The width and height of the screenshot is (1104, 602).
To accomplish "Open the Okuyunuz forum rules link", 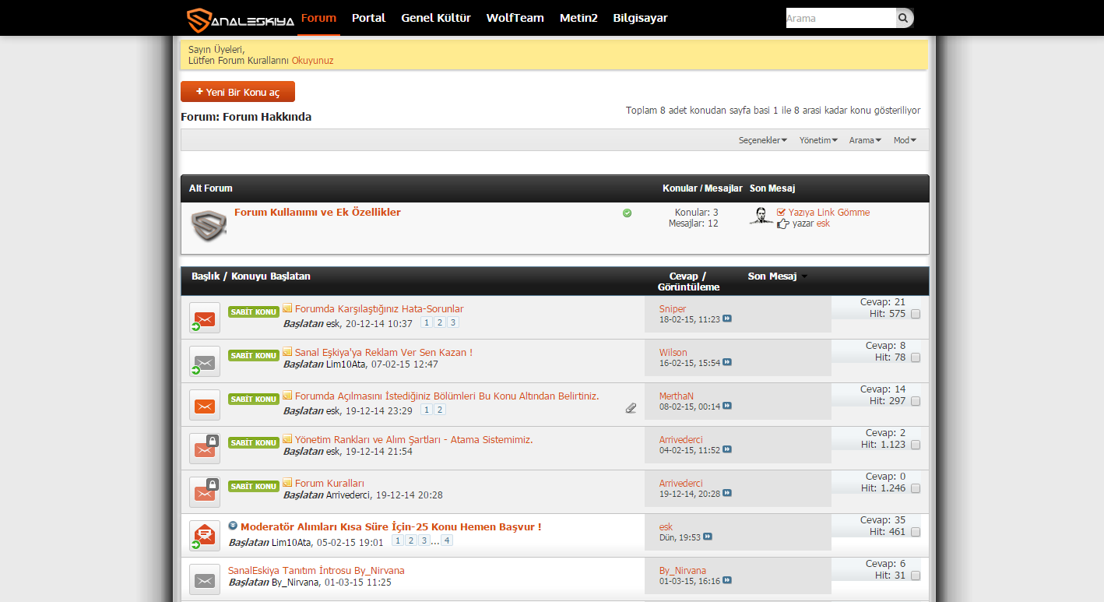I will [x=313, y=61].
